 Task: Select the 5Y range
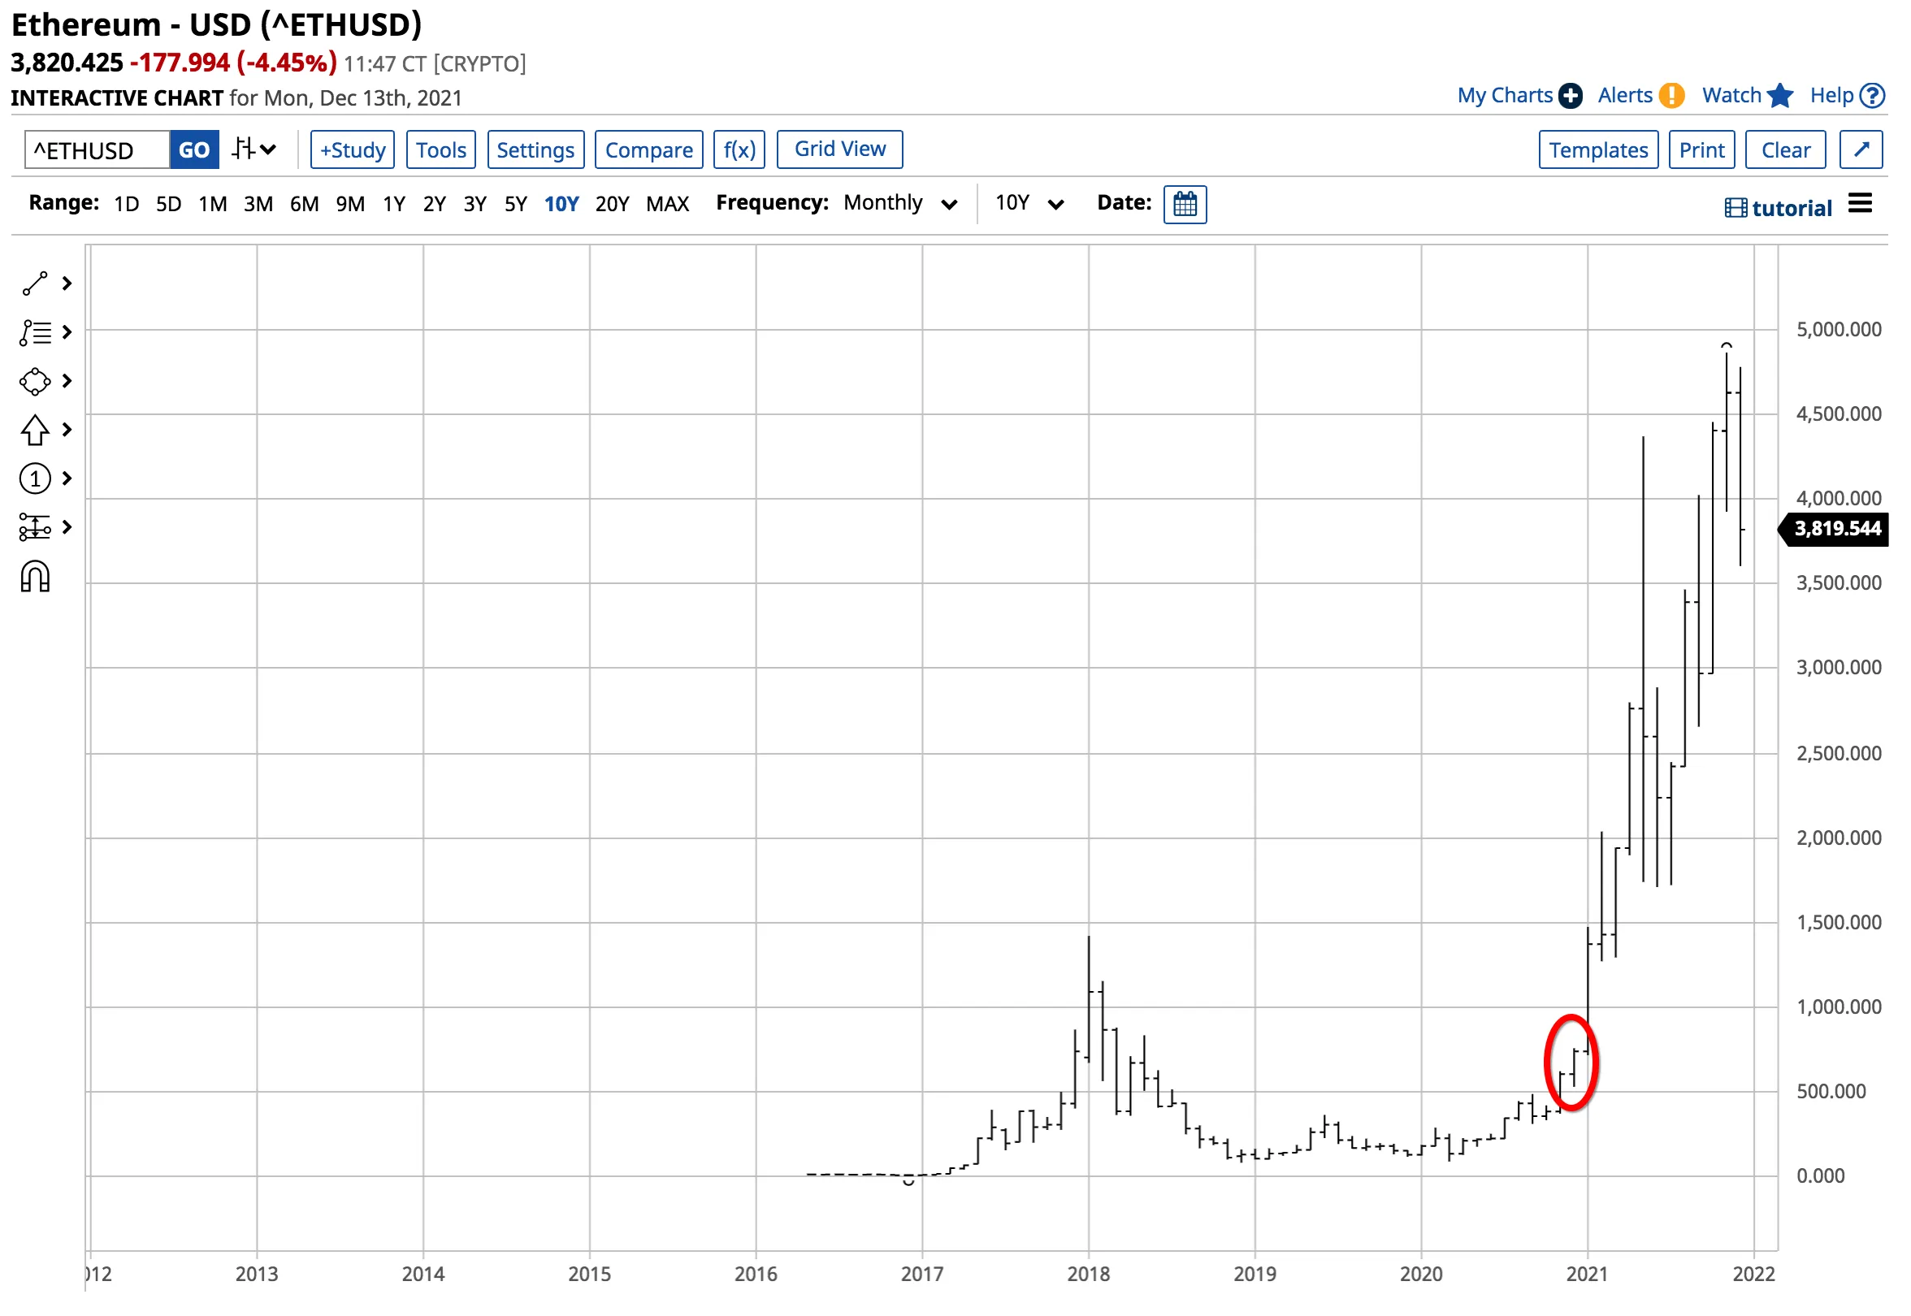click(516, 204)
